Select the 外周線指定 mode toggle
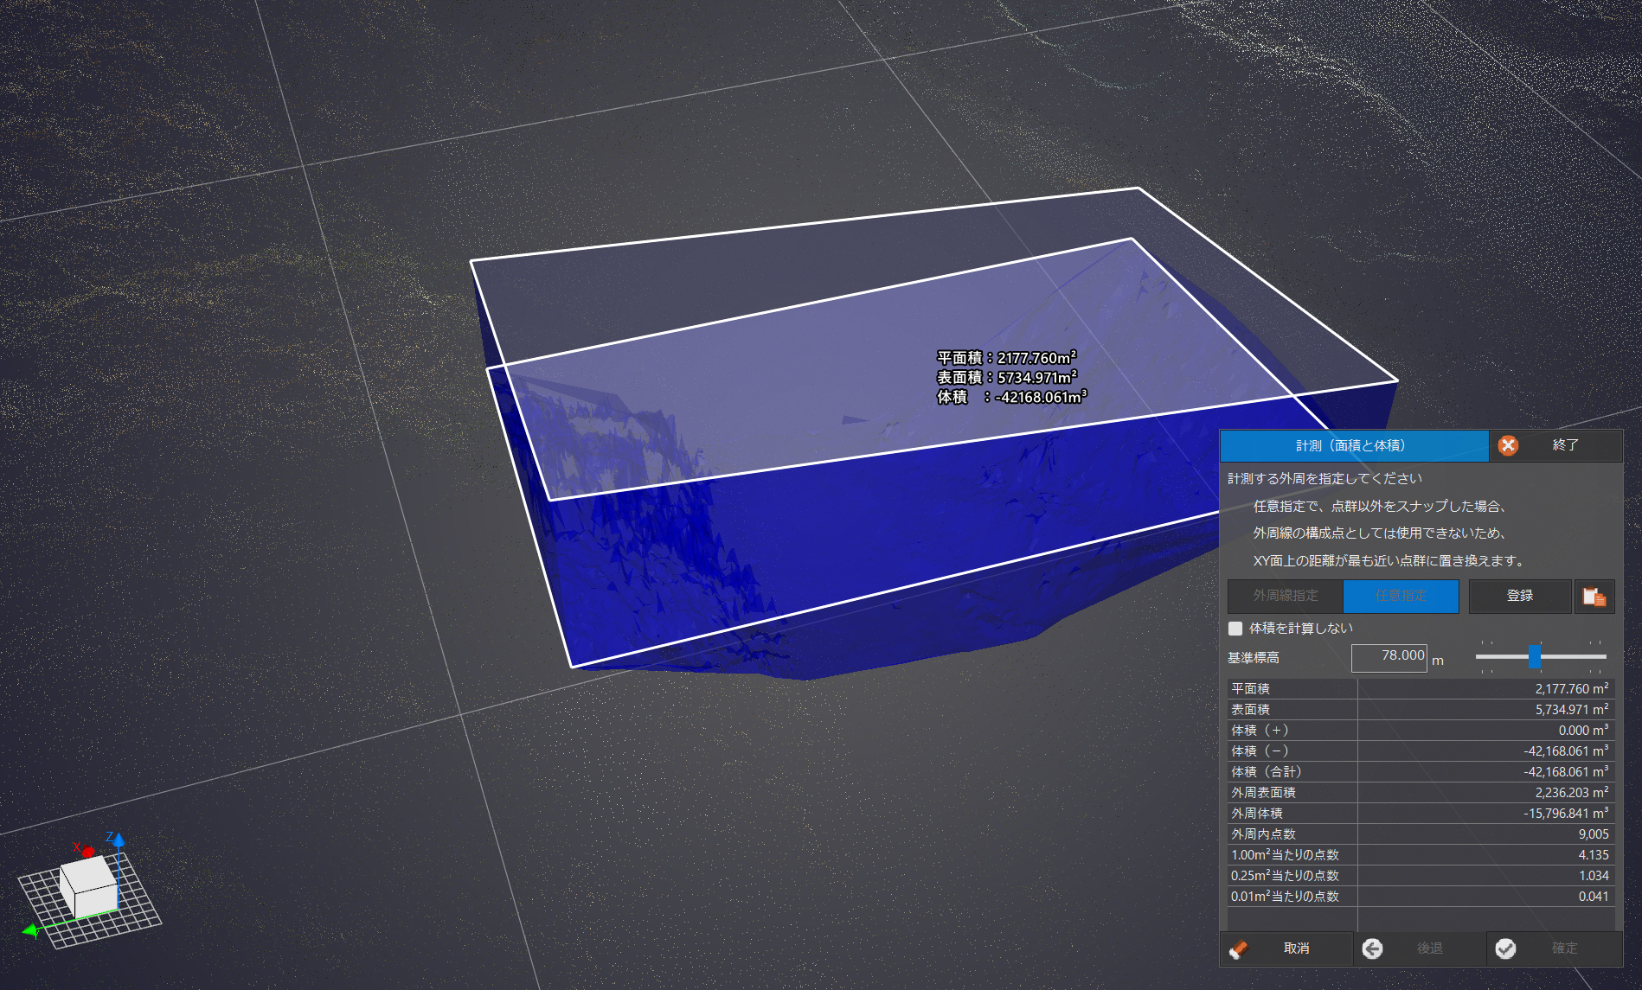 tap(1286, 596)
